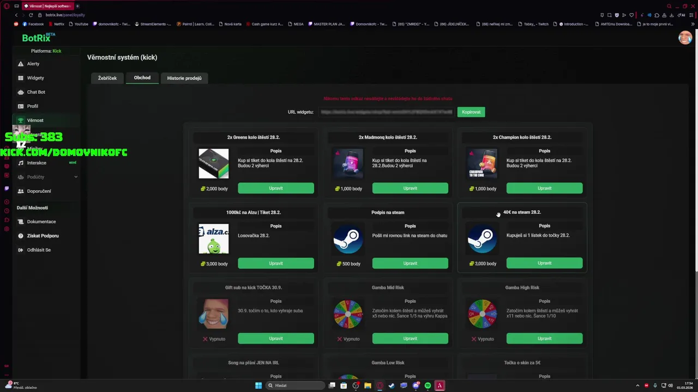Click Gamba Mid Risk wheel image
Image resolution: width=698 pixels, height=392 pixels.
tap(348, 314)
